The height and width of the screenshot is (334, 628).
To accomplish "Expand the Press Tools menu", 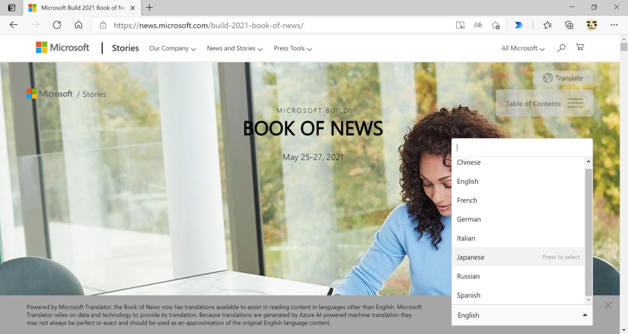I will 293,48.
